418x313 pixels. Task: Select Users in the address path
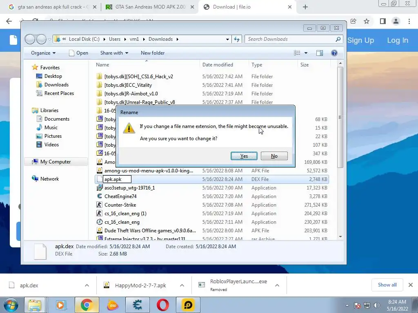click(115, 39)
